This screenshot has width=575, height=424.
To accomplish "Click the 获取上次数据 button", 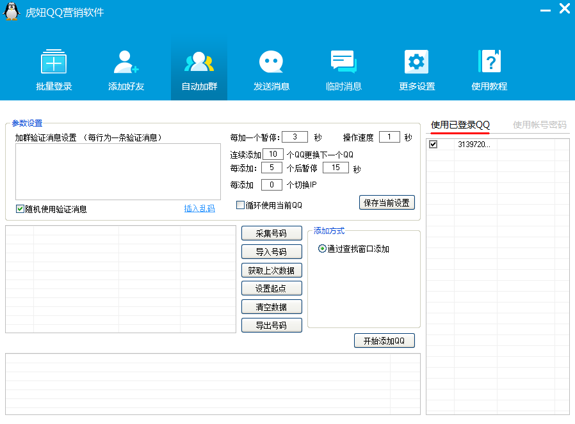I will click(x=271, y=271).
